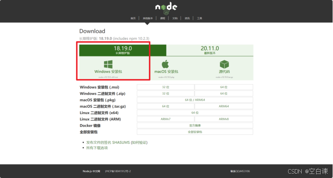Download 64 位 Windows 二进制文件 (.zip)

(224, 93)
